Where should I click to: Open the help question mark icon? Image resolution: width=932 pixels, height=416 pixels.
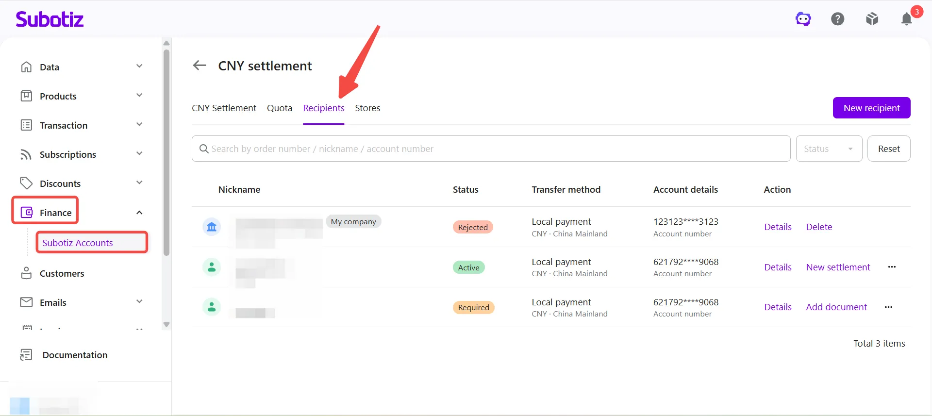pos(837,19)
